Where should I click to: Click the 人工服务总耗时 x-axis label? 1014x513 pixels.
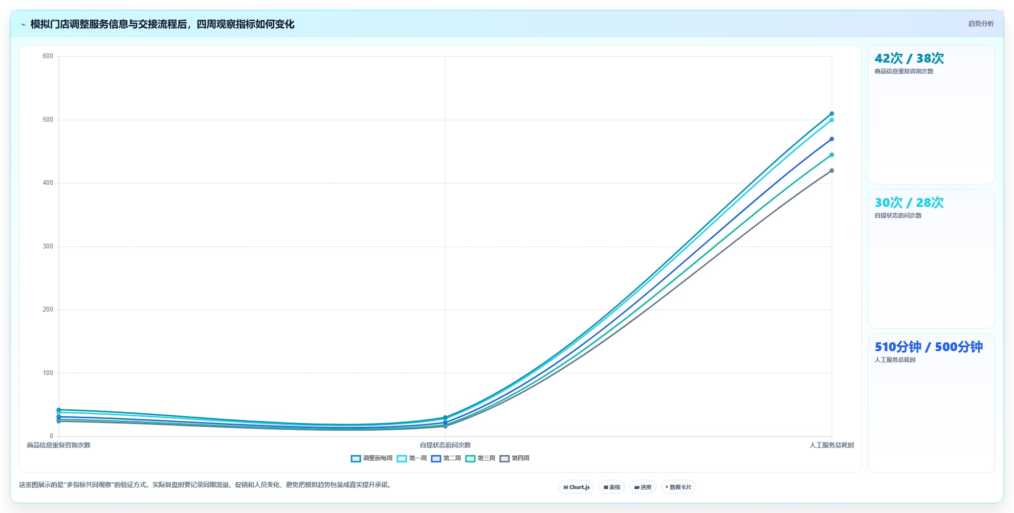[x=832, y=445]
